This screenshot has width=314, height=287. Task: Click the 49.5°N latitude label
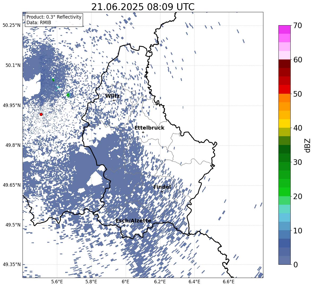(x=13, y=225)
